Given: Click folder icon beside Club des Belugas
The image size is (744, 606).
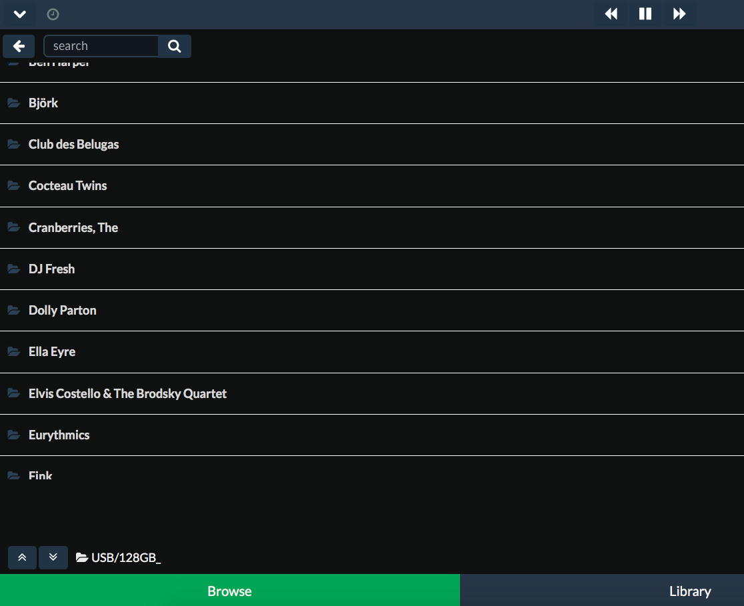Looking at the screenshot, I should tap(14, 144).
